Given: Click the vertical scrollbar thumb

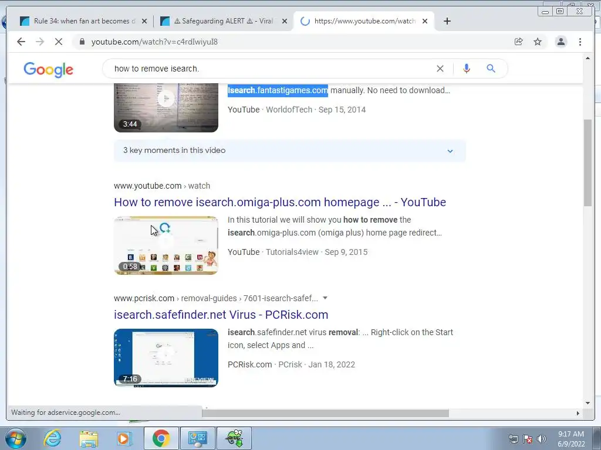Looking at the screenshot, I should pyautogui.click(x=588, y=163).
